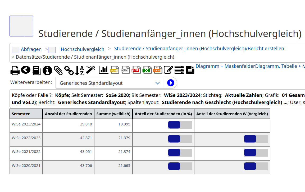The height and width of the screenshot is (192, 305).
Task: Export report as HTML file icon
Action: pyautogui.click(x=114, y=70)
